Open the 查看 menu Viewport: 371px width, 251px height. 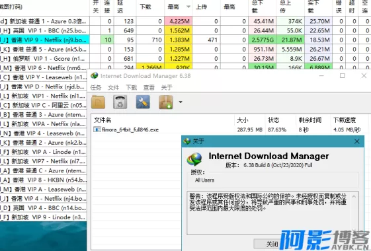(x=149, y=87)
